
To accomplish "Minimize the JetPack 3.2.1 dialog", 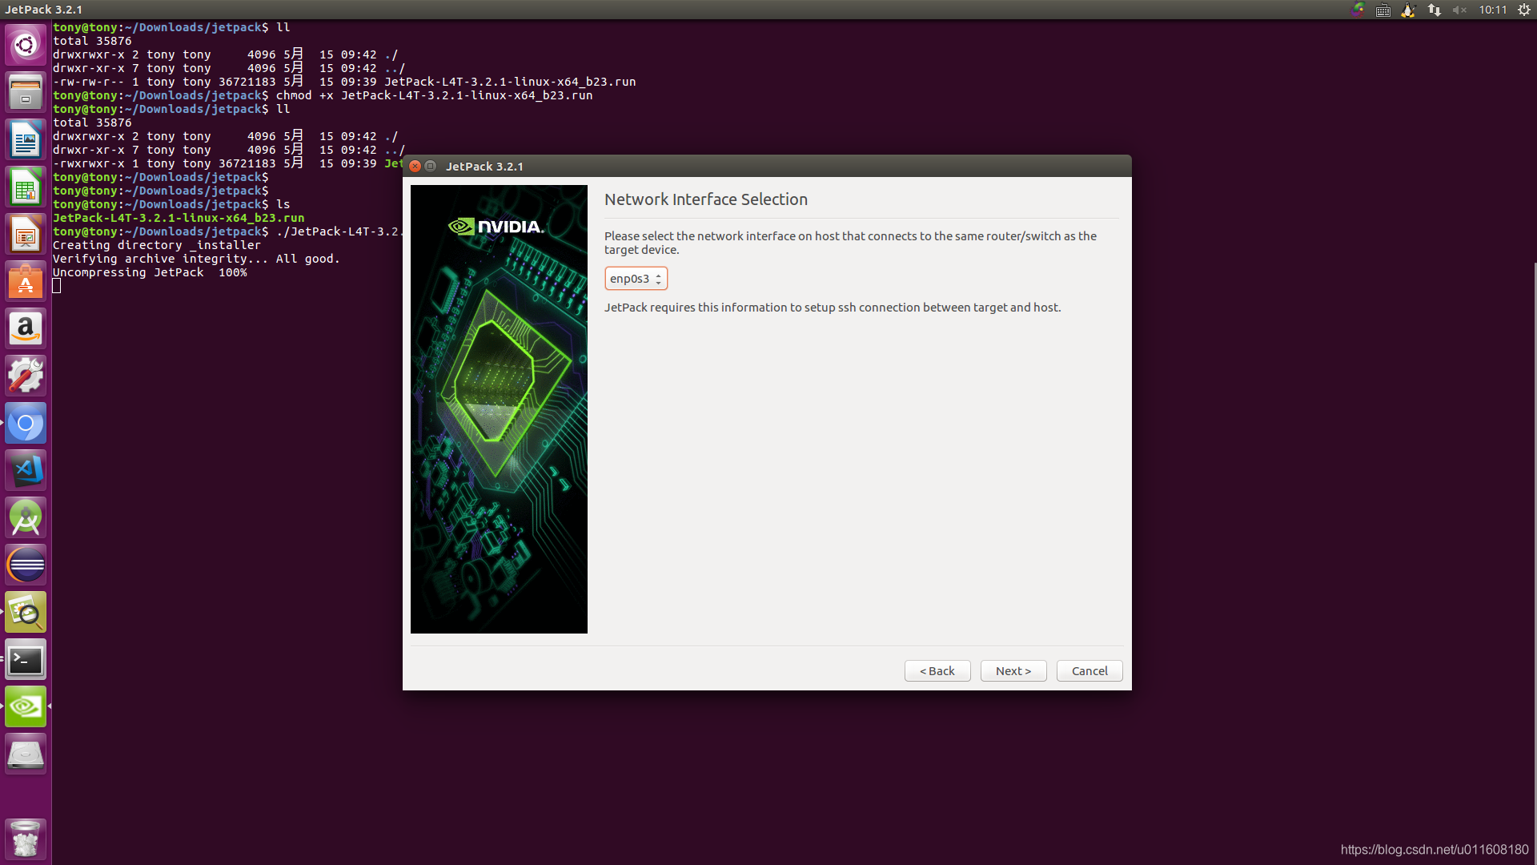I will (x=431, y=166).
